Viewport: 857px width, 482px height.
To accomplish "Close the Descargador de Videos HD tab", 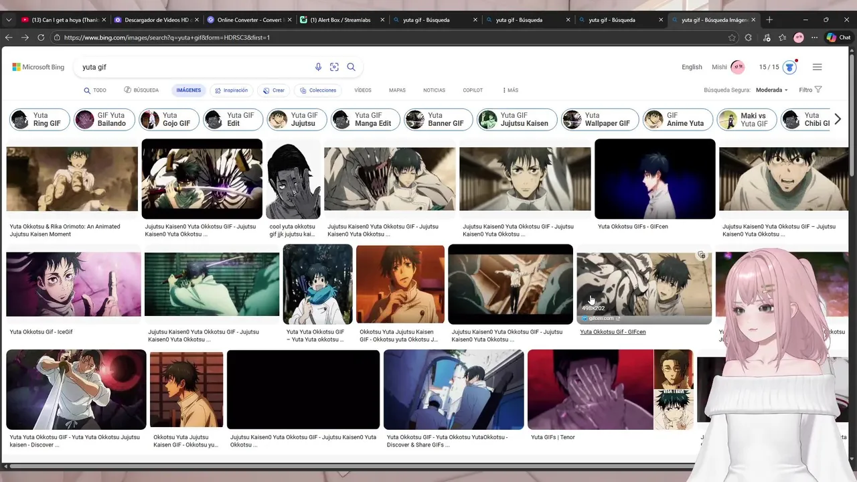I will click(x=197, y=20).
